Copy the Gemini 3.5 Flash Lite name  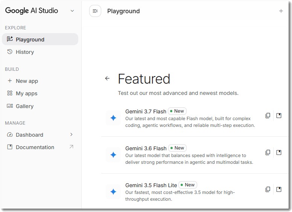pyautogui.click(x=268, y=189)
